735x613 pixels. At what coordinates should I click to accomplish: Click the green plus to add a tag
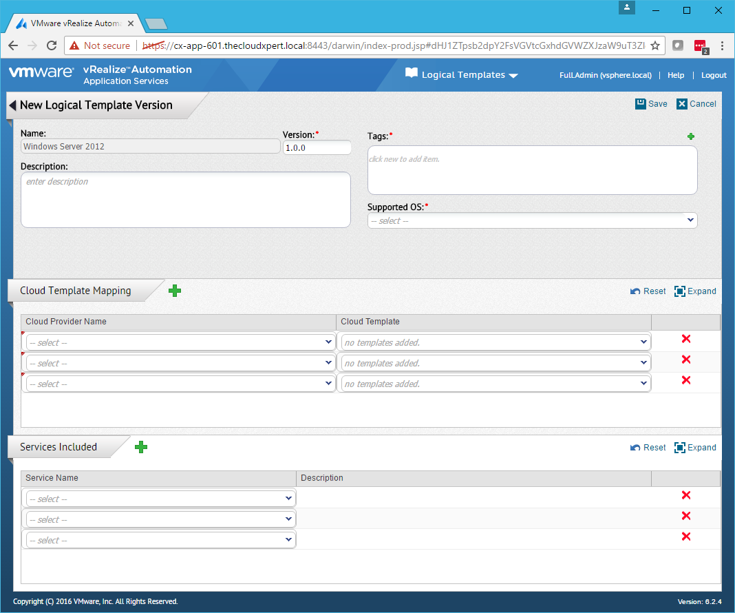(x=691, y=136)
